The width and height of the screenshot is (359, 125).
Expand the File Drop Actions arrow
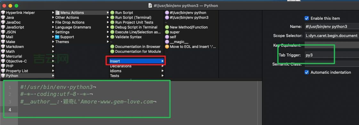coord(108,22)
